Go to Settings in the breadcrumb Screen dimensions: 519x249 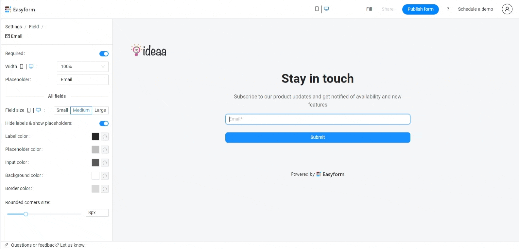tap(13, 27)
